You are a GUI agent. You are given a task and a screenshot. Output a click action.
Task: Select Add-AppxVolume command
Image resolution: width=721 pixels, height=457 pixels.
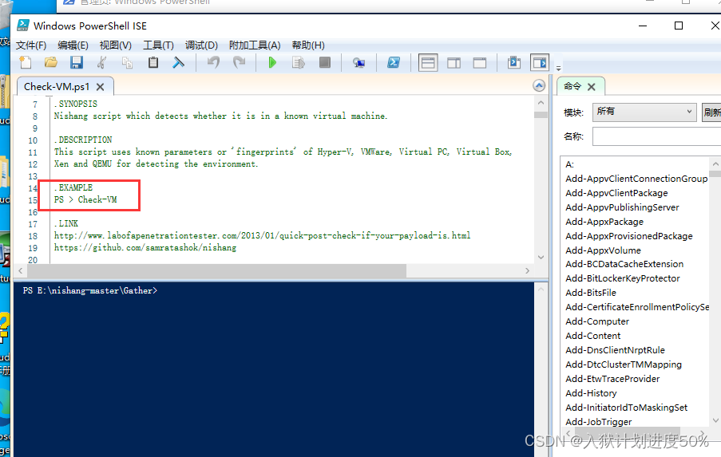click(603, 250)
